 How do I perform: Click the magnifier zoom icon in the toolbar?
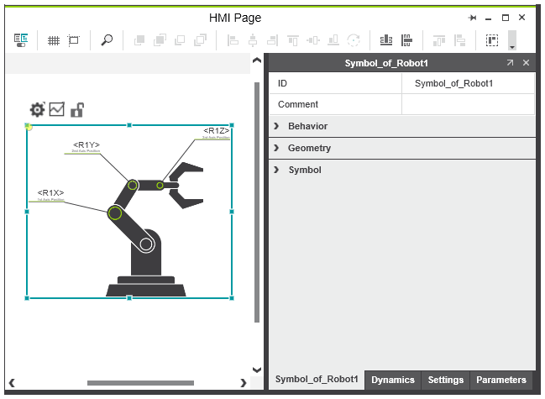tap(107, 40)
